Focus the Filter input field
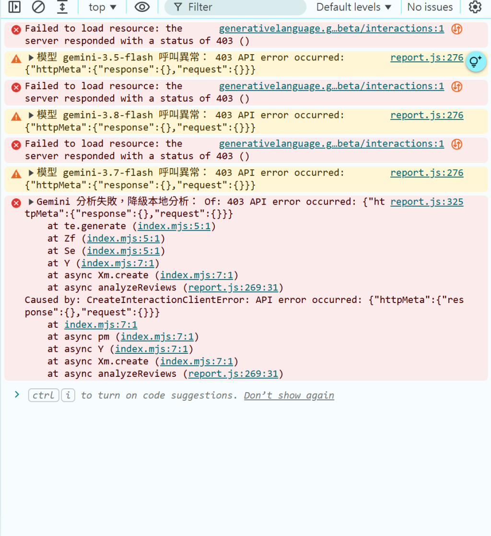Image resolution: width=491 pixels, height=536 pixels. [235, 7]
